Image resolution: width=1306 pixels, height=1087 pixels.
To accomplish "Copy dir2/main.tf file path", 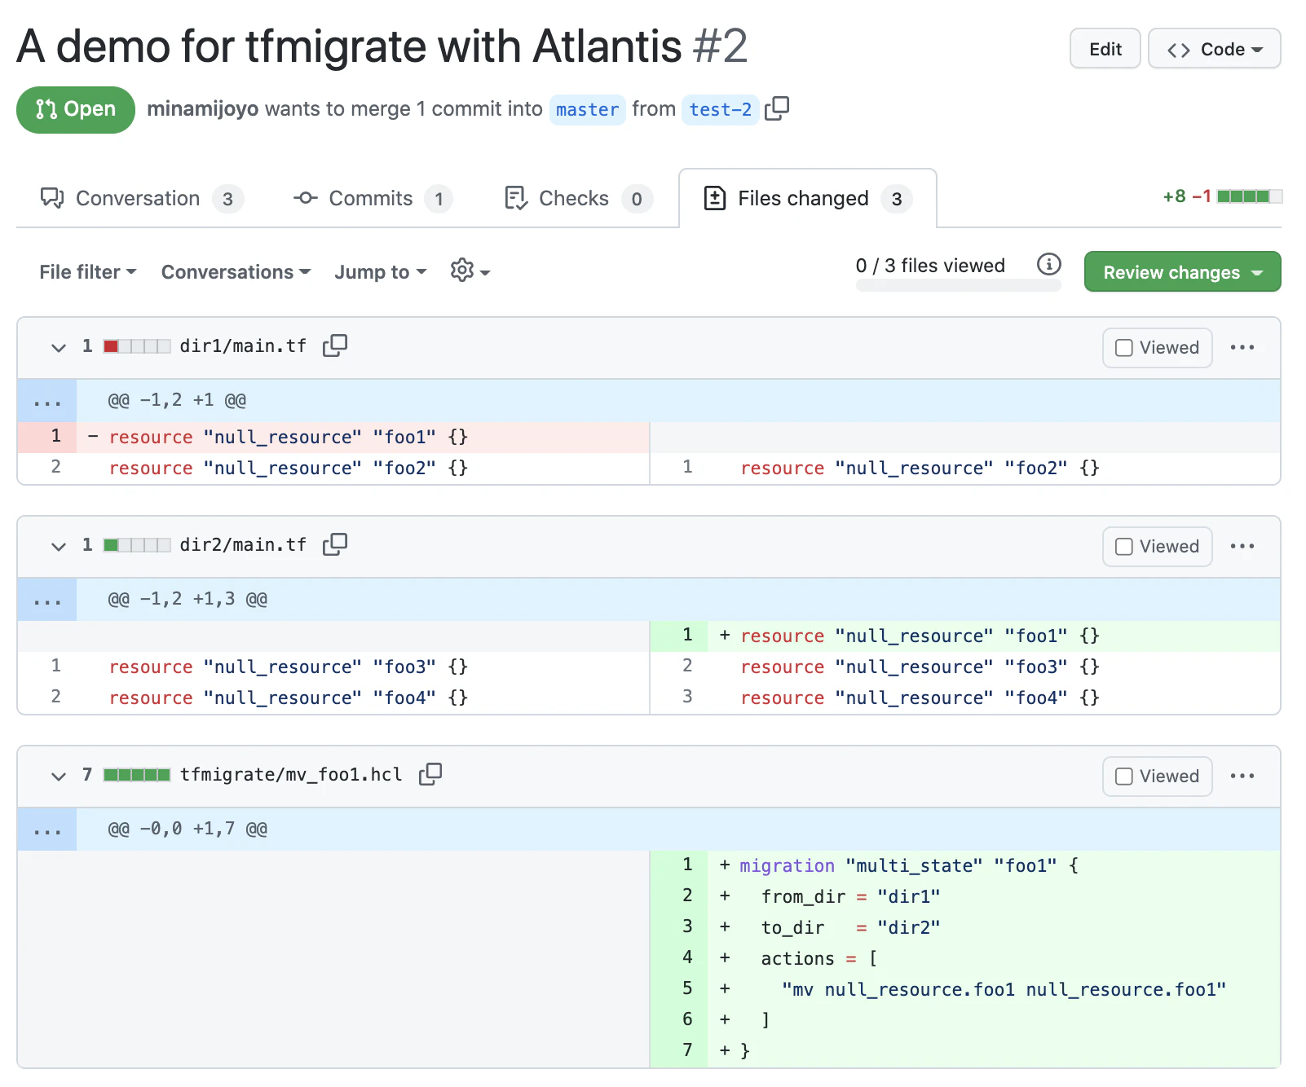I will pos(335,545).
